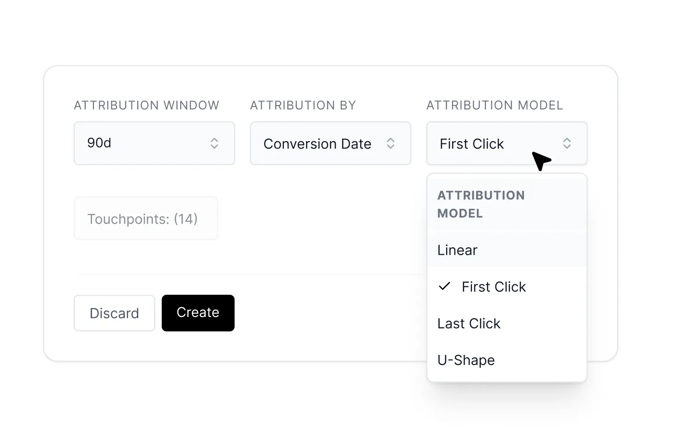Click the Discard button
Screen dimensions: 674x436
[114, 313]
